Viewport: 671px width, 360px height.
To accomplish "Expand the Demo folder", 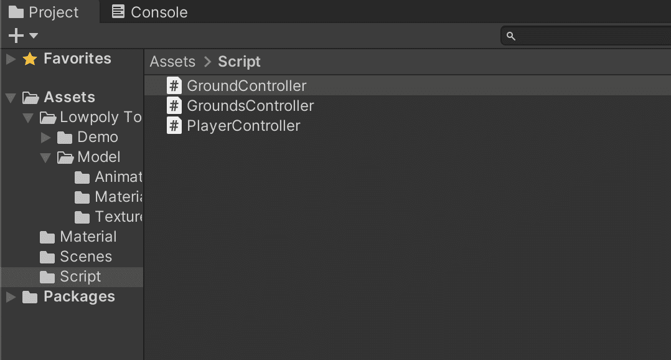I will (x=45, y=137).
